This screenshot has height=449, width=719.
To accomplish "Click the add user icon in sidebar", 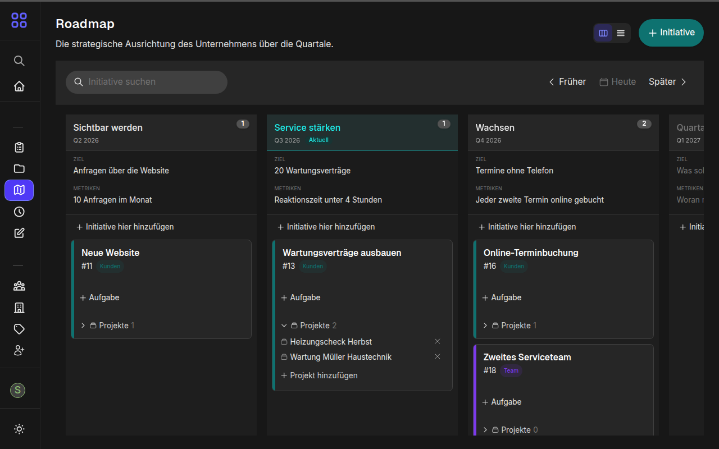I will (19, 350).
